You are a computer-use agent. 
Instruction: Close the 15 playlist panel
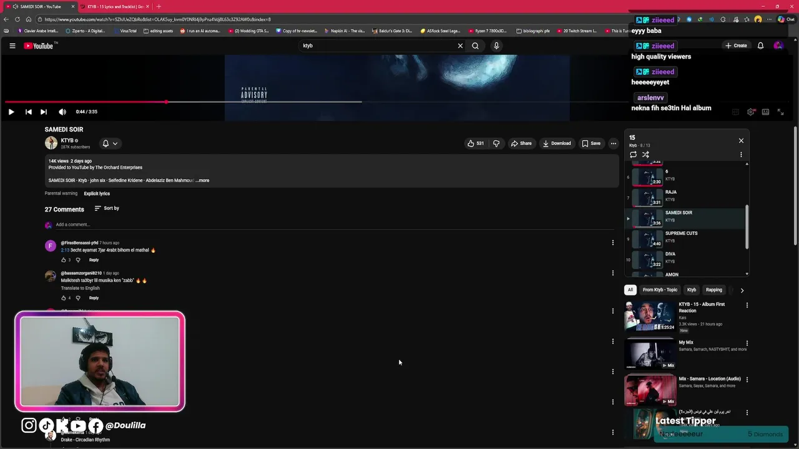click(741, 141)
